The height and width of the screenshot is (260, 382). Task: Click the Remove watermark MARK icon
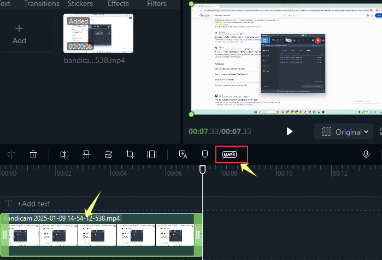[x=229, y=155]
